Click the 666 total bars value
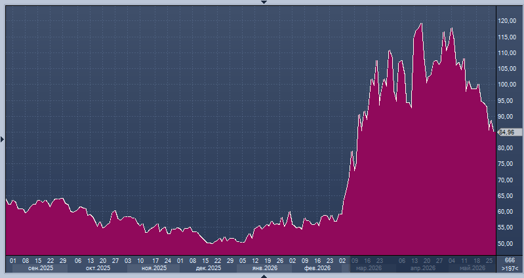This screenshot has width=524, height=278. coord(510,260)
